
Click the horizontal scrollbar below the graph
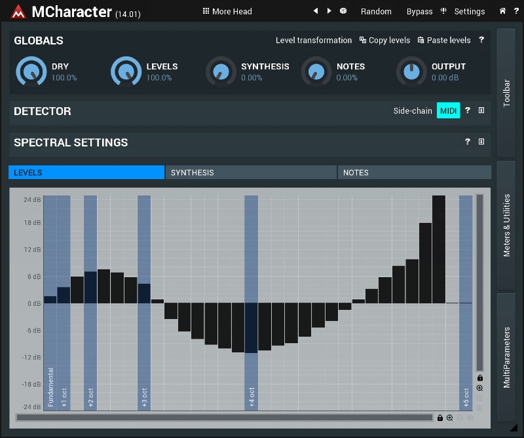pyautogui.click(x=224, y=418)
